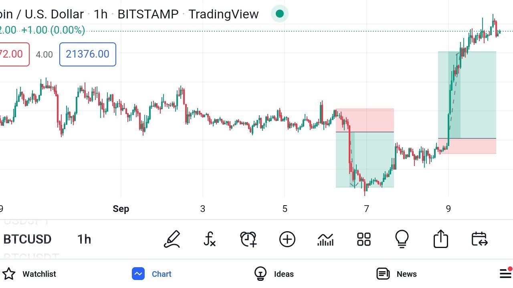Open the Ideas tab

(274, 274)
